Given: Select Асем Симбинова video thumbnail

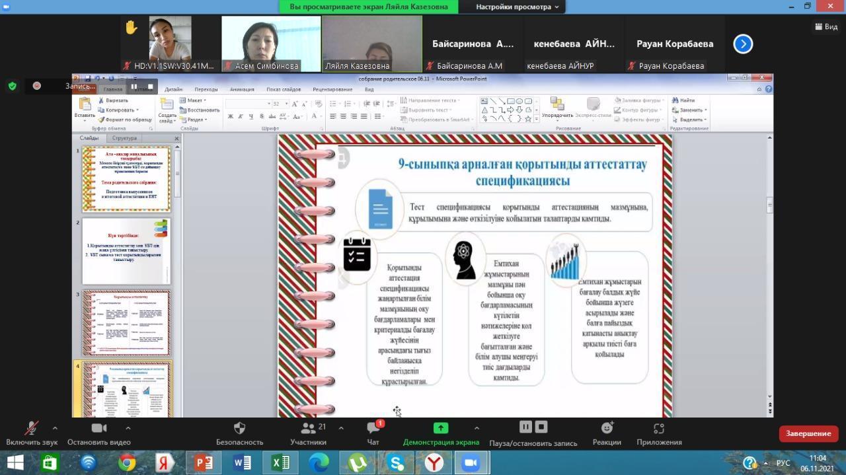Looking at the screenshot, I should click(x=271, y=44).
